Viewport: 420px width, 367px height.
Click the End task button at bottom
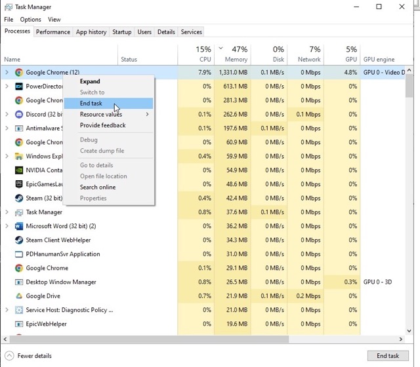(388, 356)
